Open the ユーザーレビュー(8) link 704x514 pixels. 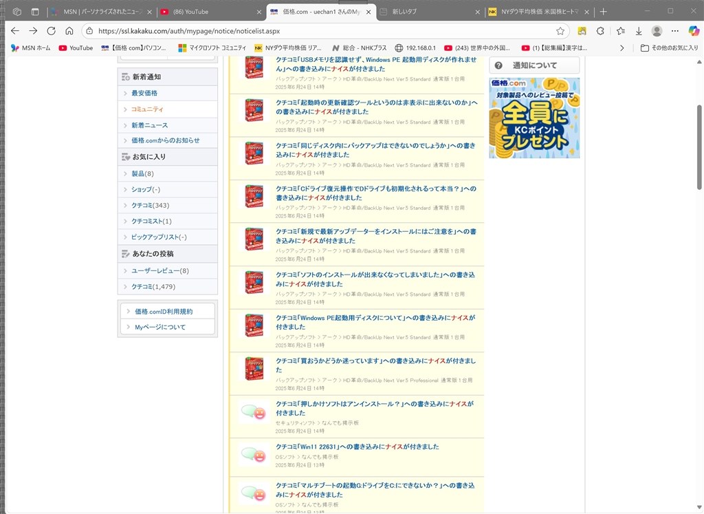tap(159, 270)
